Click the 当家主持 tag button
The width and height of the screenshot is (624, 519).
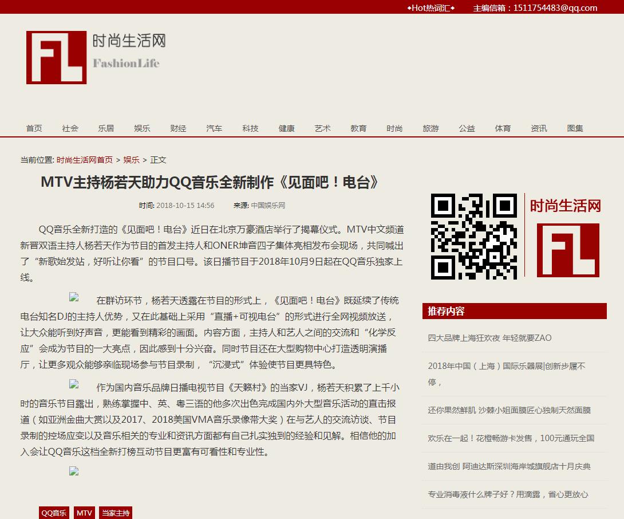[116, 513]
